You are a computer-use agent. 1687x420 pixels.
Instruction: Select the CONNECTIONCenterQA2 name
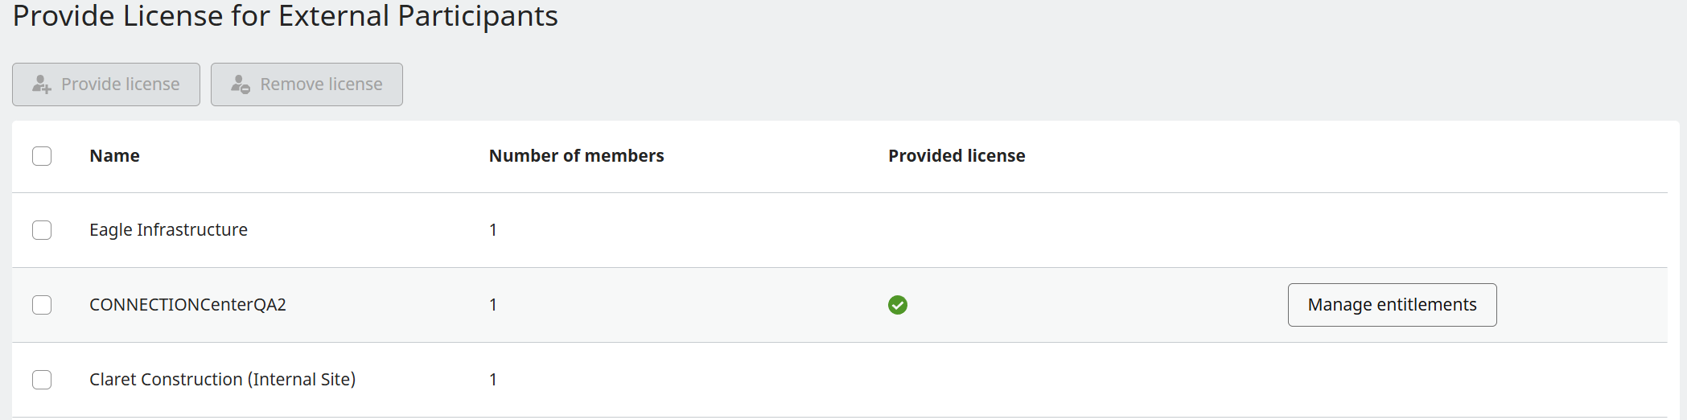point(187,305)
